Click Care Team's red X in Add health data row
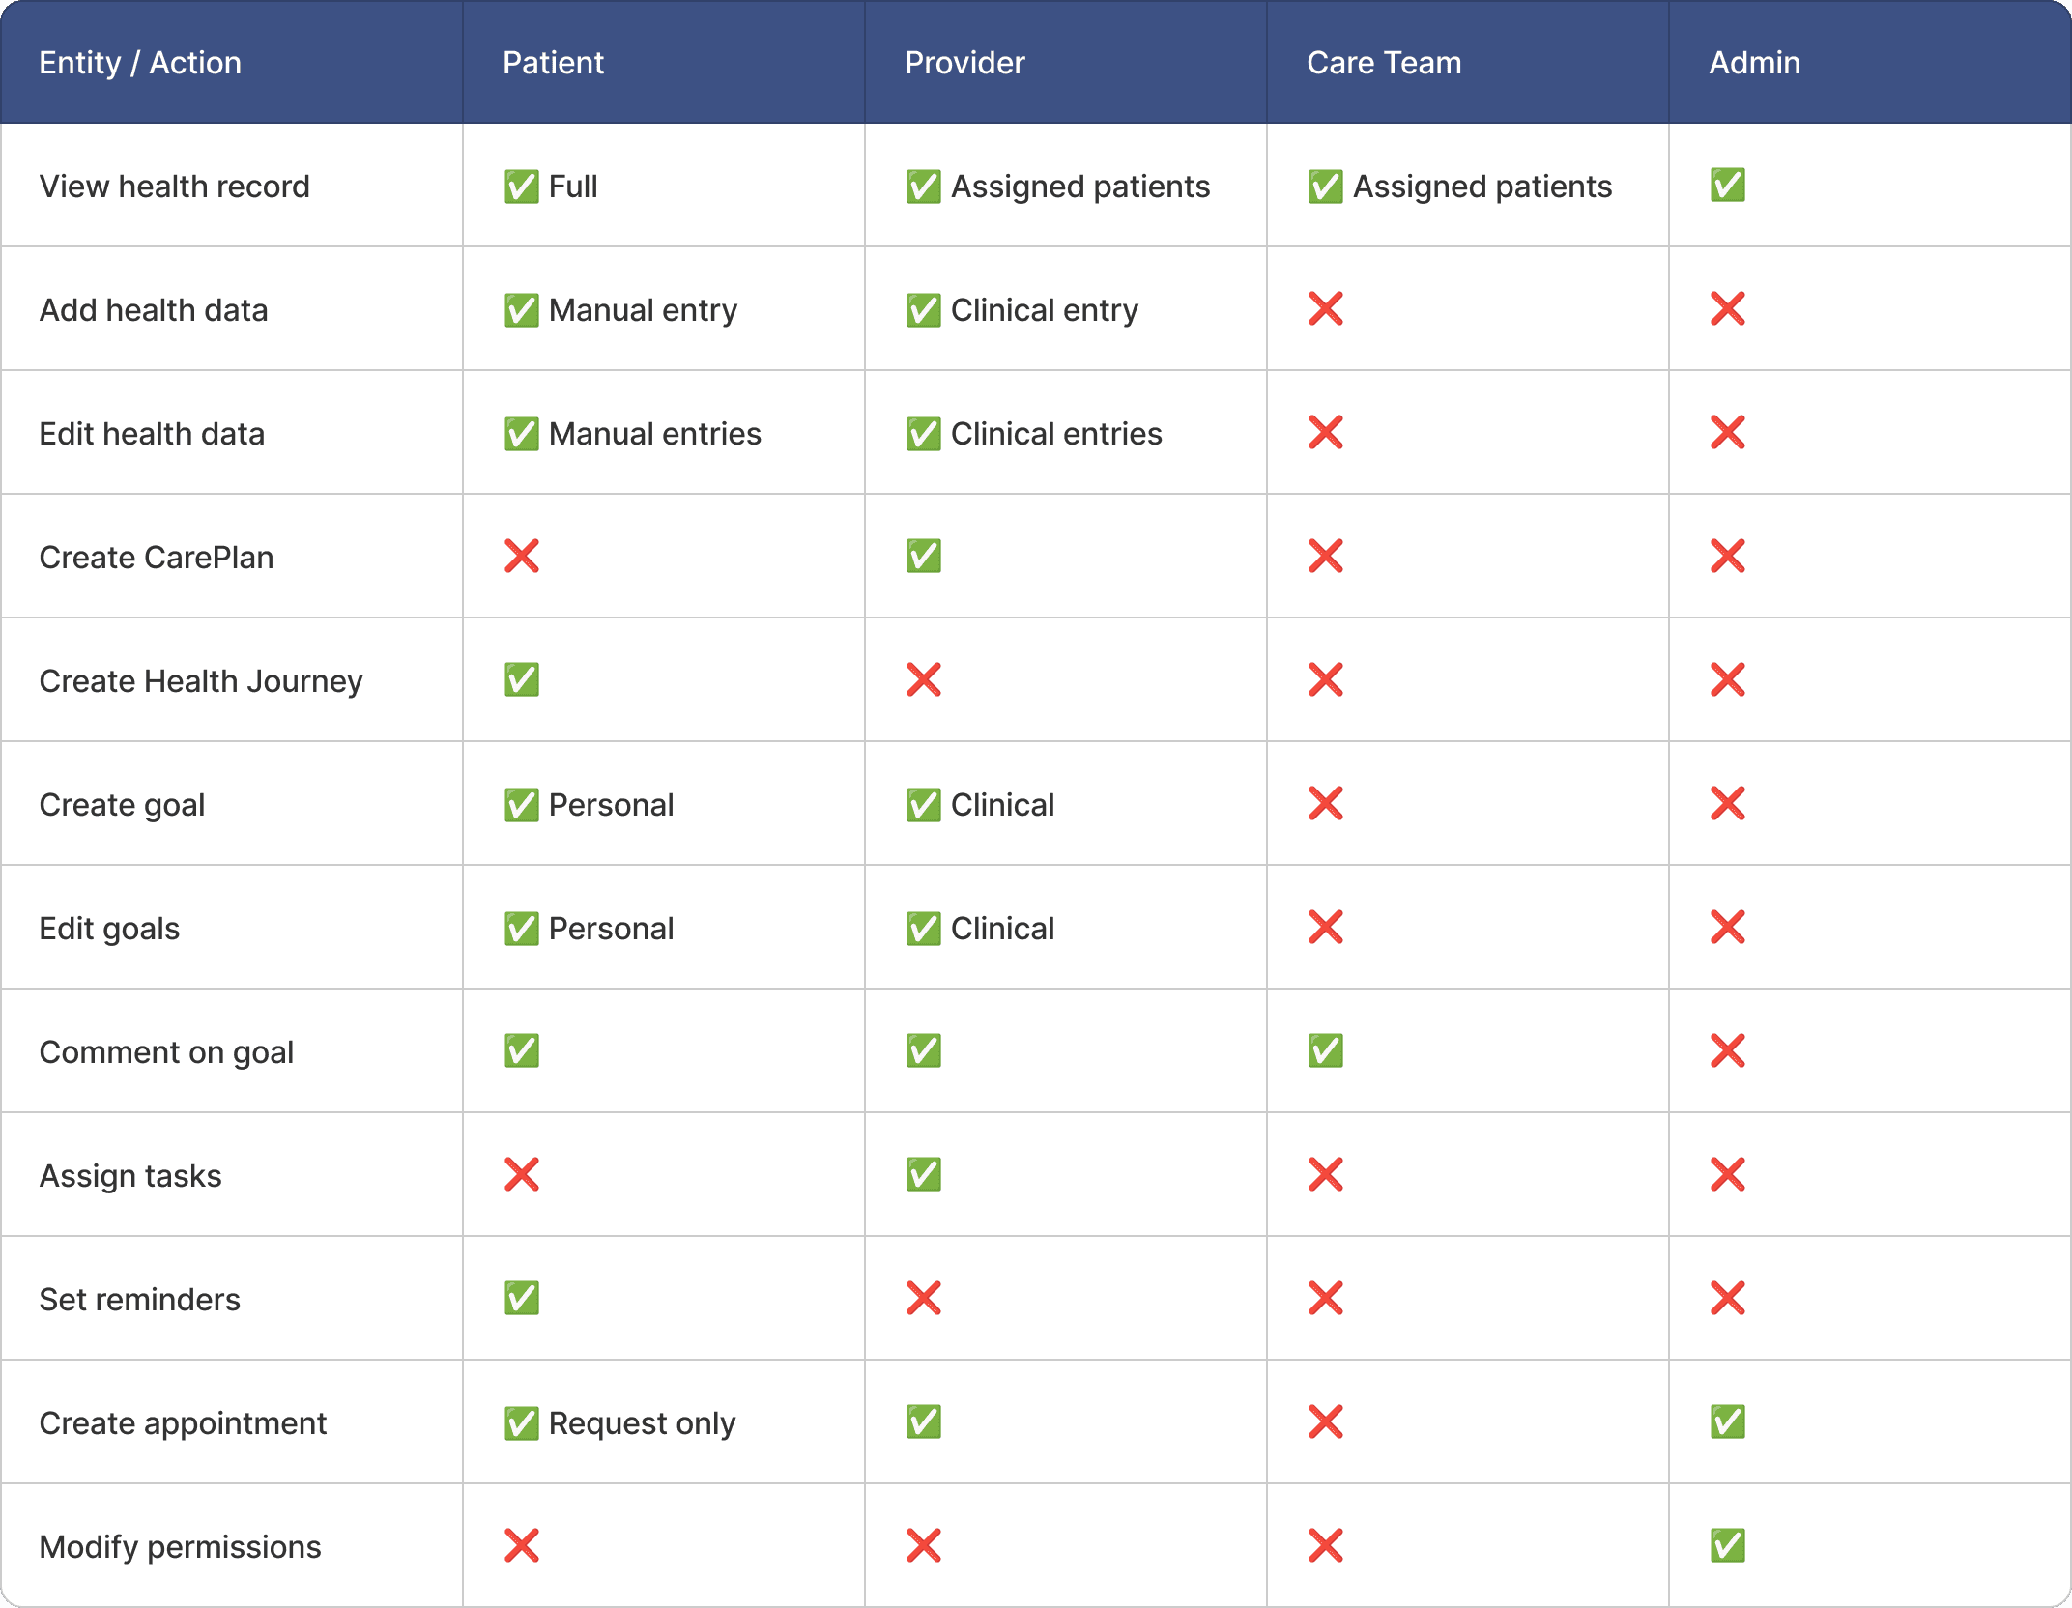This screenshot has height=1608, width=2072. (1325, 308)
